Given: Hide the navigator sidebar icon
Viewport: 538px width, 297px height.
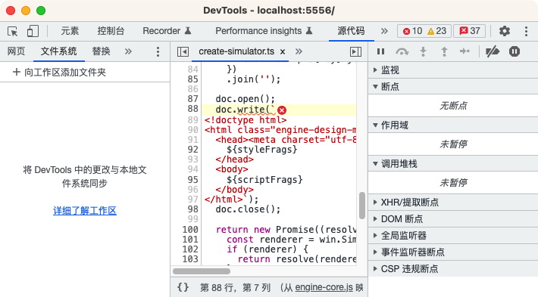Looking at the screenshot, I should coord(183,51).
